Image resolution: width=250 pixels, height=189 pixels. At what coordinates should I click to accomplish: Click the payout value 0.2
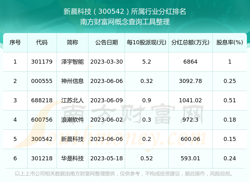tap(147, 139)
